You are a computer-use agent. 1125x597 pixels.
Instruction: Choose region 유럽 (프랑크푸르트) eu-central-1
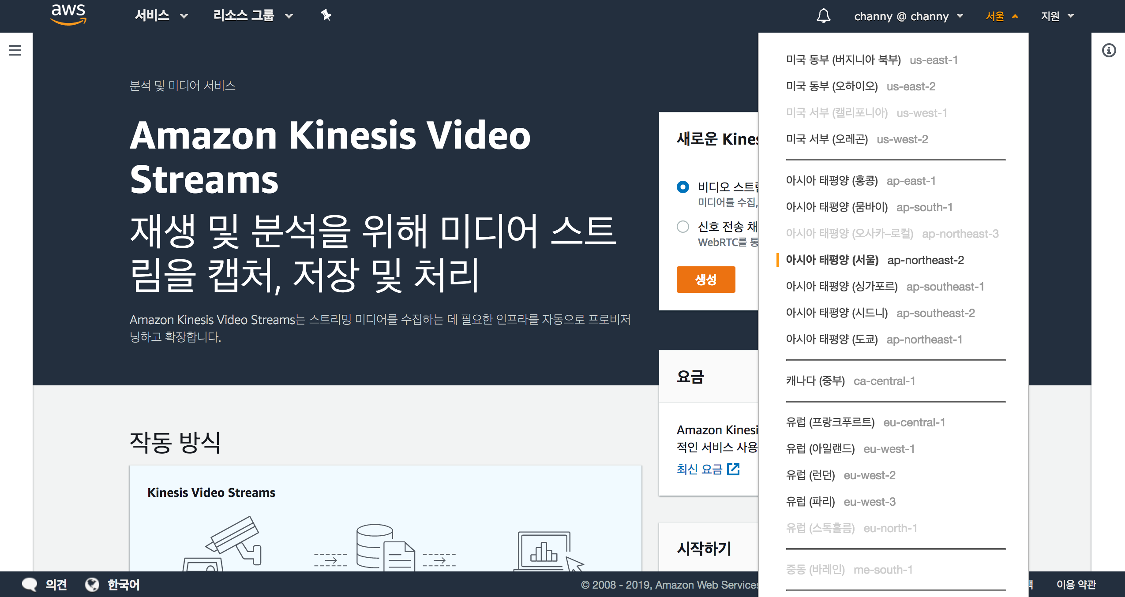click(865, 422)
